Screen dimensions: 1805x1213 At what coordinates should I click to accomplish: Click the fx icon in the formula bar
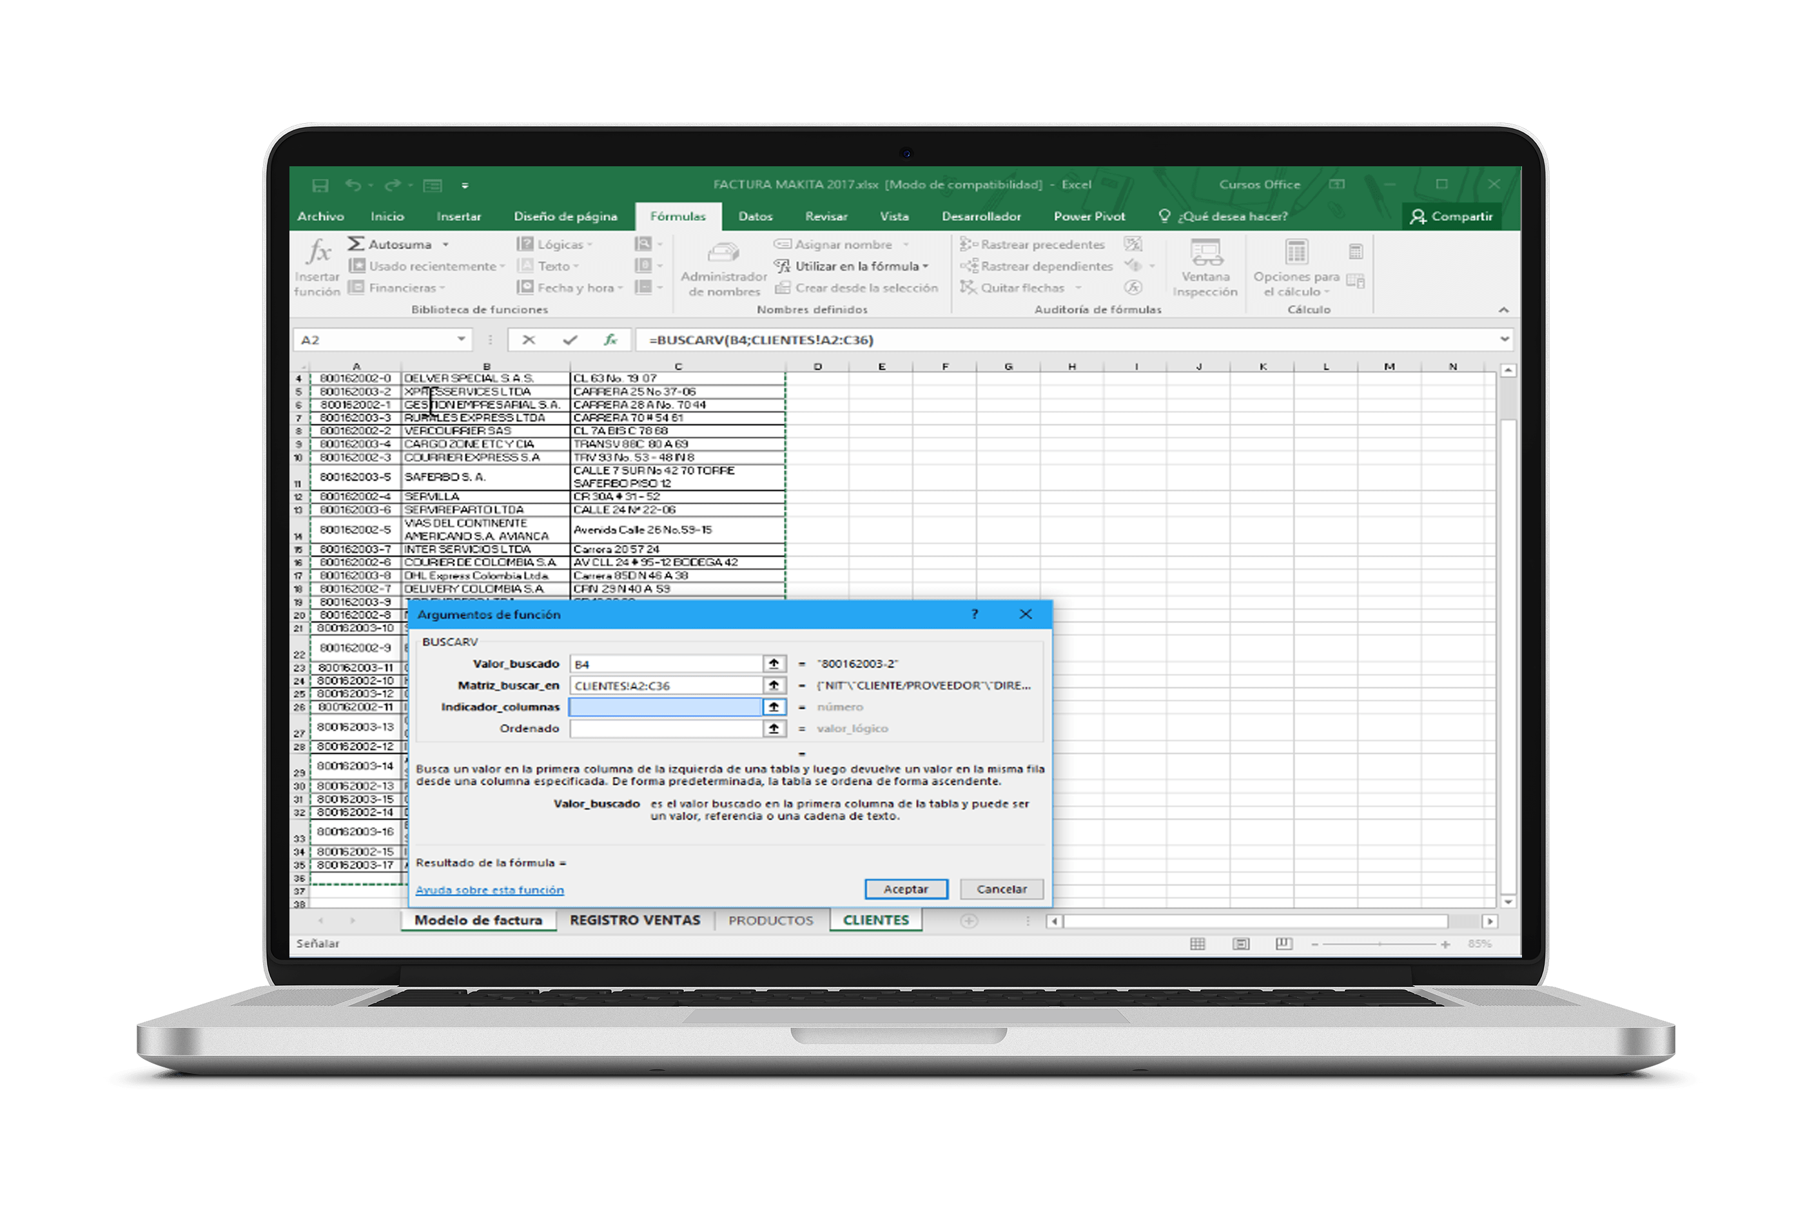tap(610, 340)
